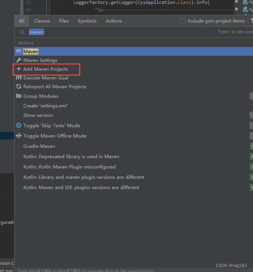Click editor line number 42
The height and width of the screenshot is (272, 253).
click(28, 10)
